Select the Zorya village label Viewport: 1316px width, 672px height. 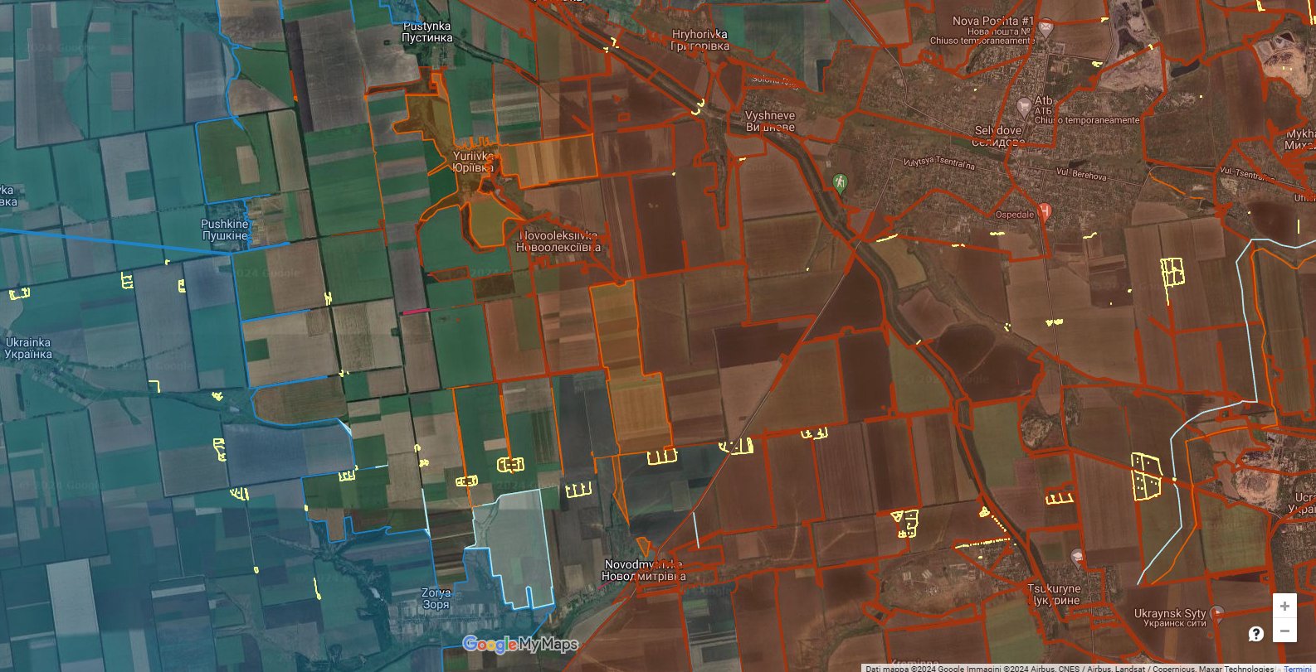tap(436, 598)
